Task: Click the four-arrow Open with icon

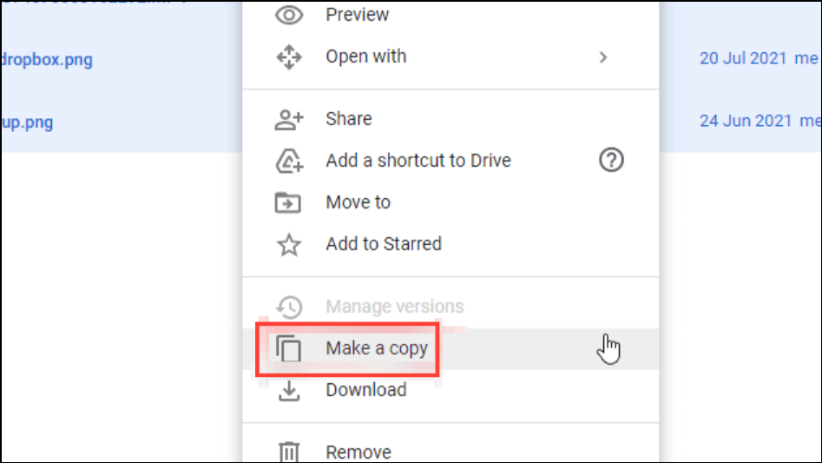Action: (x=288, y=57)
